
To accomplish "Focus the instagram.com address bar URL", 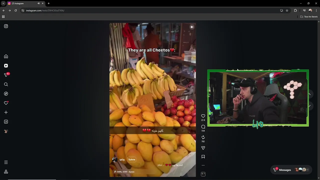I will pyautogui.click(x=45, y=10).
